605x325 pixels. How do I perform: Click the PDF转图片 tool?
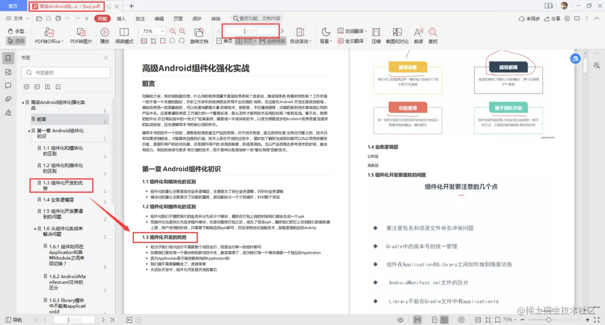coord(81,36)
